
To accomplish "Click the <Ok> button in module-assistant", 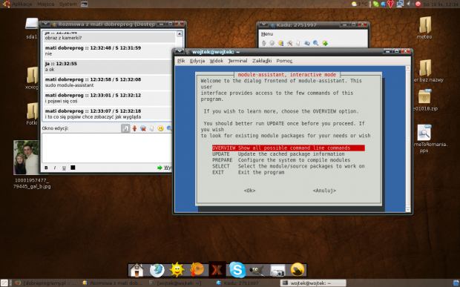I will (x=249, y=191).
